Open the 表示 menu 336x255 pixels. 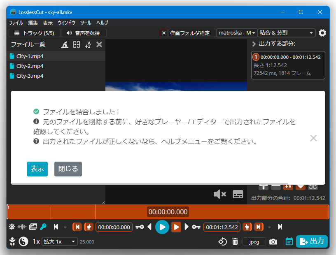48,23
